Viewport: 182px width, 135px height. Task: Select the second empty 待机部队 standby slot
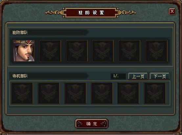coord(49,93)
